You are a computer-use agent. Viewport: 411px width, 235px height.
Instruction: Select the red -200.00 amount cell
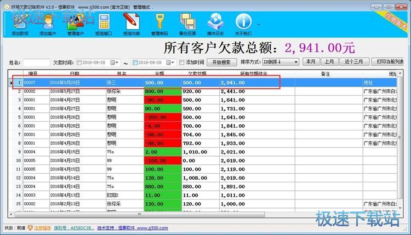[x=163, y=117]
